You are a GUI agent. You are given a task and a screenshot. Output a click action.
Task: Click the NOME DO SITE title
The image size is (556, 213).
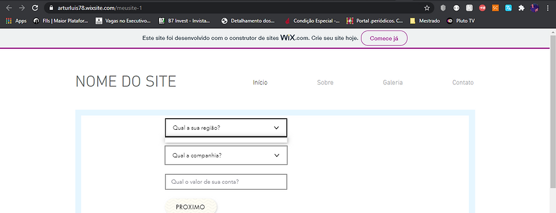click(x=126, y=82)
